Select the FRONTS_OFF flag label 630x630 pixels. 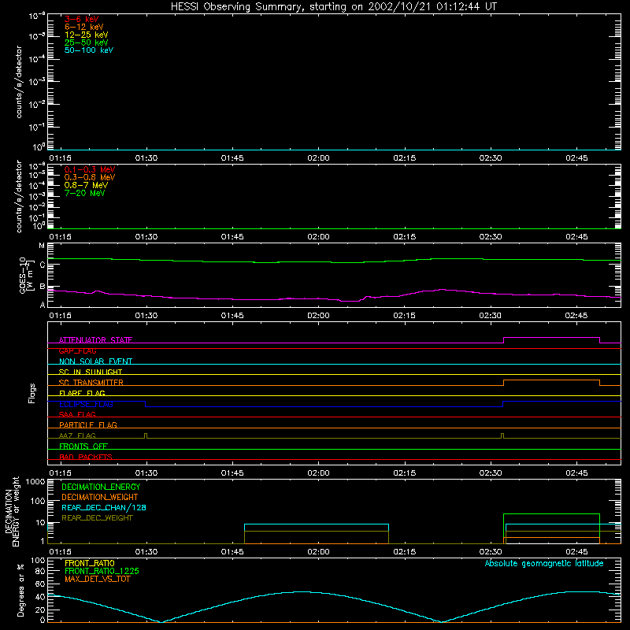tap(83, 447)
